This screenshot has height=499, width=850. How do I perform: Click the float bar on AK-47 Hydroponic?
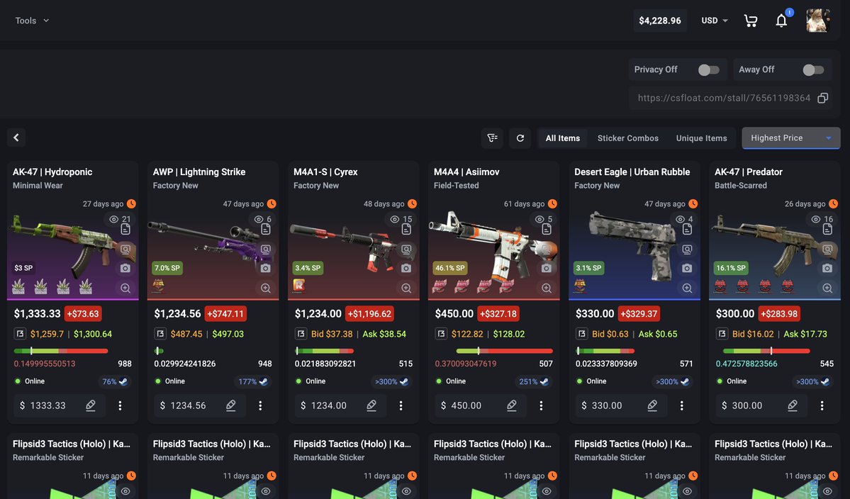(x=61, y=351)
